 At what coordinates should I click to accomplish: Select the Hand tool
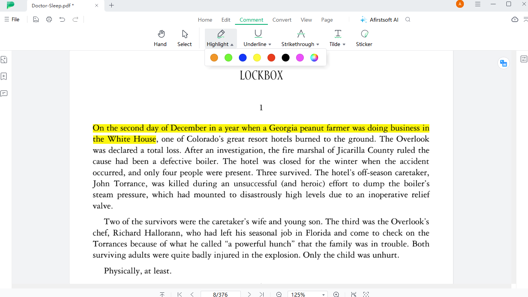coord(160,38)
